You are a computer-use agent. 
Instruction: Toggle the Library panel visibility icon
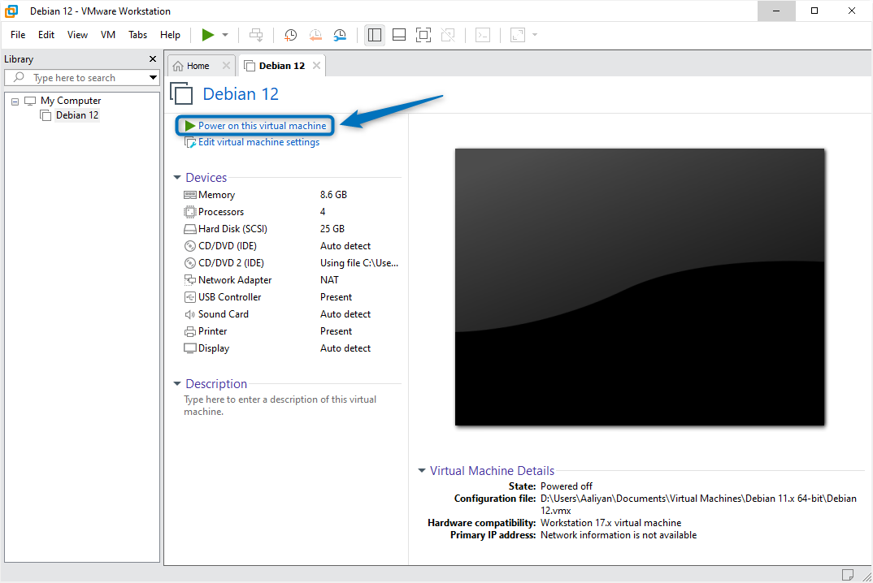375,34
